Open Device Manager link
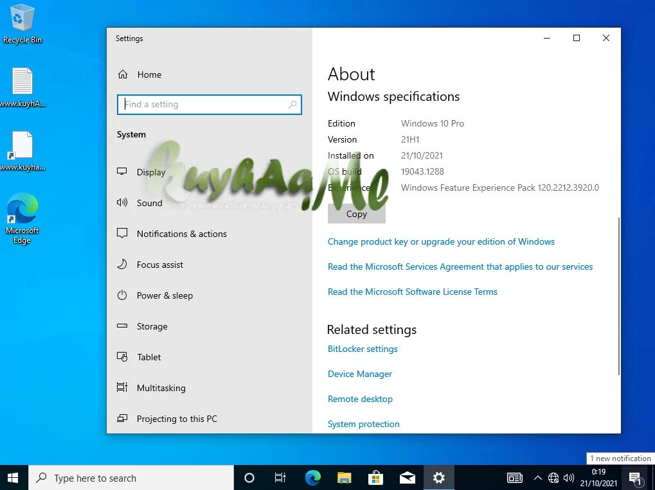Screen dimensions: 655x490 point(360,374)
